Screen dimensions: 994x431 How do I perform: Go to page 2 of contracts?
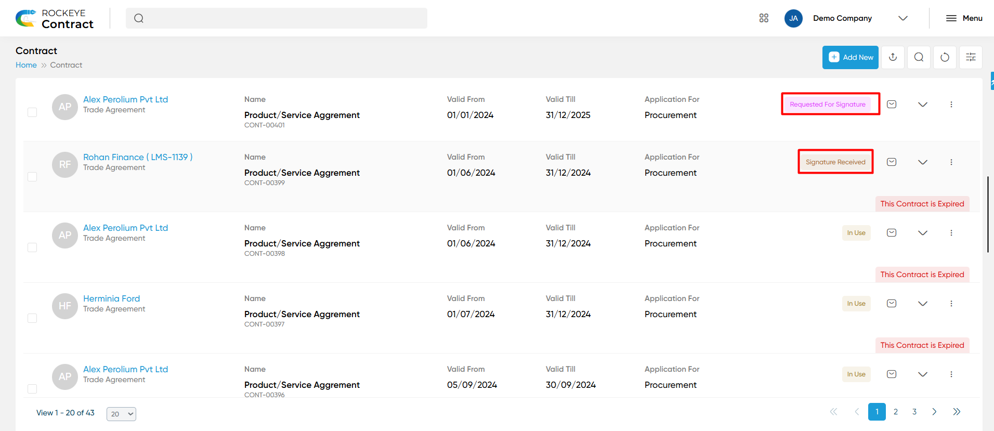pyautogui.click(x=896, y=412)
